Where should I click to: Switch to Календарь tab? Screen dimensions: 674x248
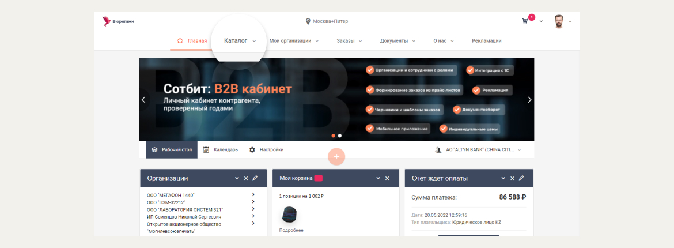coord(220,150)
